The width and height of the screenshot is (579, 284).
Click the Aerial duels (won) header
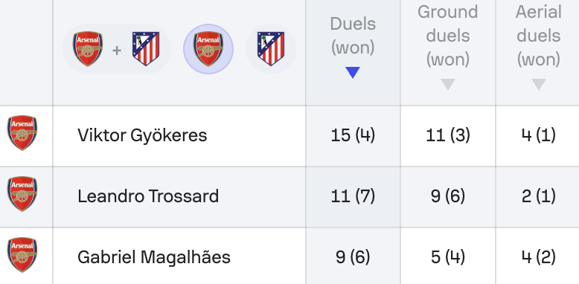tap(538, 36)
